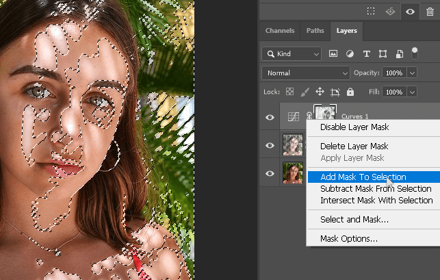This screenshot has width=440, height=280.
Task: Hide the Curves 1 layer with its eye icon
Action: pos(270,117)
